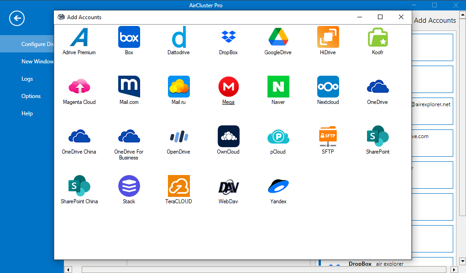Image resolution: width=466 pixels, height=273 pixels.
Task: Pick the GoogleDrive icon
Action: coord(278,38)
